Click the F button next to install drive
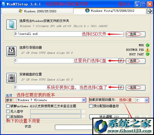 click(121, 87)
